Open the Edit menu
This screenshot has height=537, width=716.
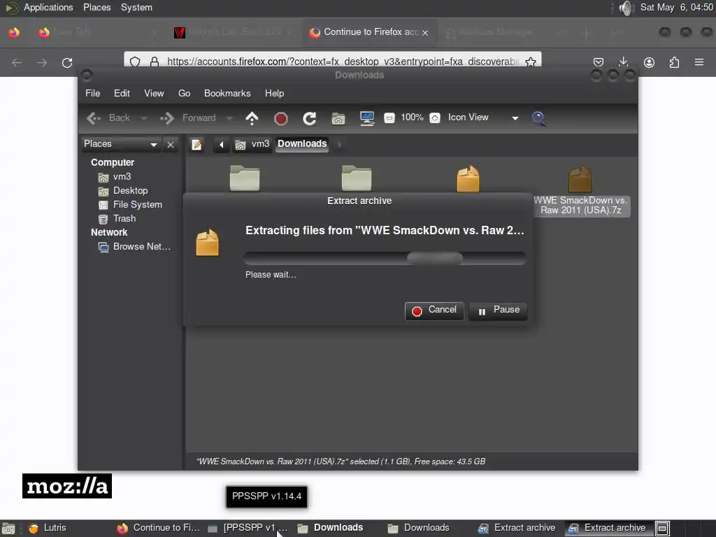pos(122,93)
